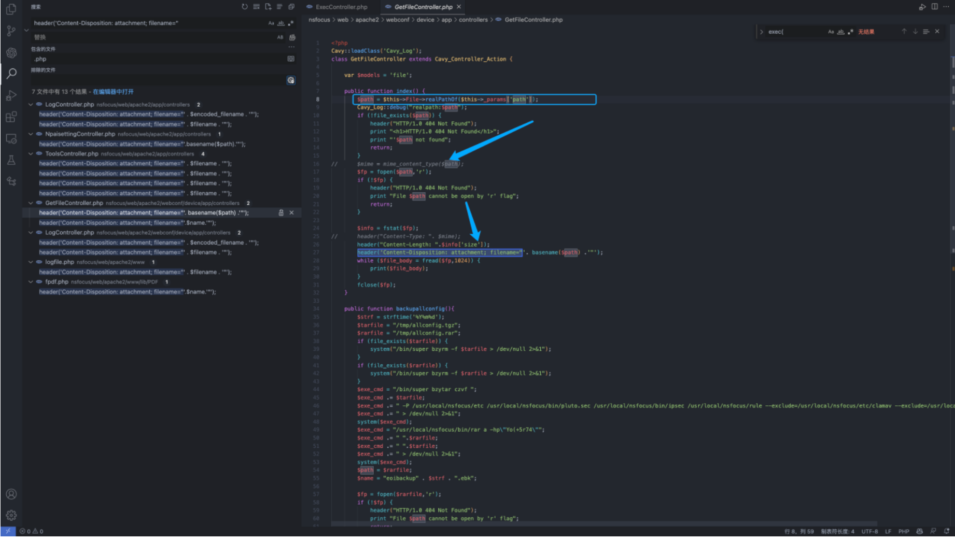955x540 pixels.
Task: Click the refresh search results icon
Action: [245, 7]
